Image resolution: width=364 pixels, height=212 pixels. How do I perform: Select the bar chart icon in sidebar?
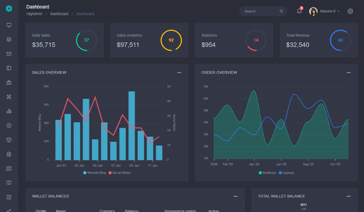[x=9, y=111]
